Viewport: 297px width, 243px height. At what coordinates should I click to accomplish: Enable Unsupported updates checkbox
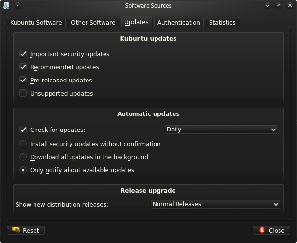(23, 93)
